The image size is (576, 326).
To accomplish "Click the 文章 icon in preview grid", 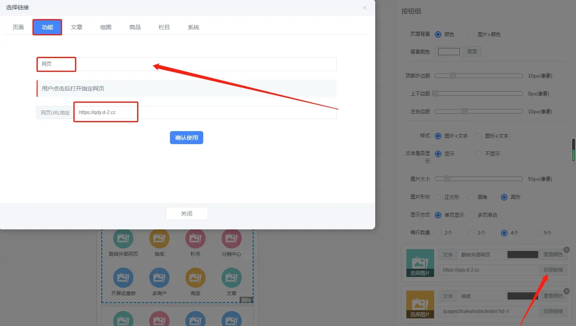I will (231, 278).
